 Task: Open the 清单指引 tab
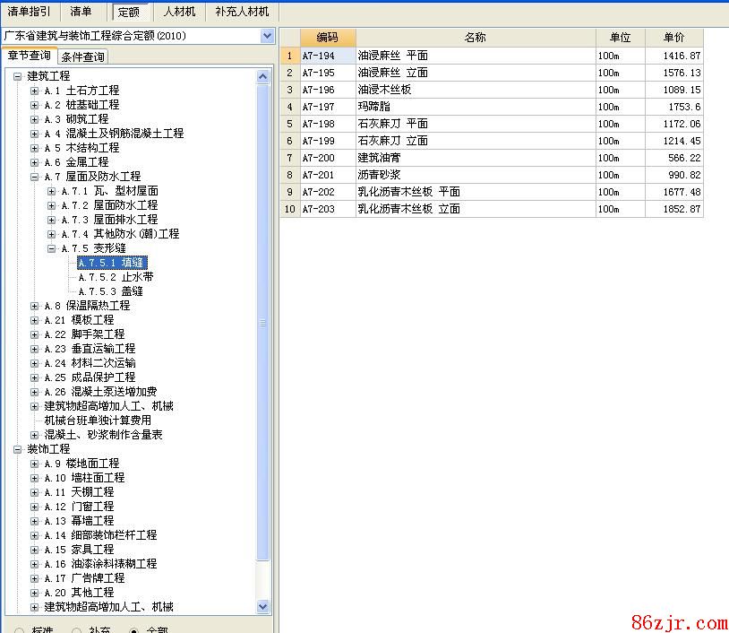(x=29, y=12)
